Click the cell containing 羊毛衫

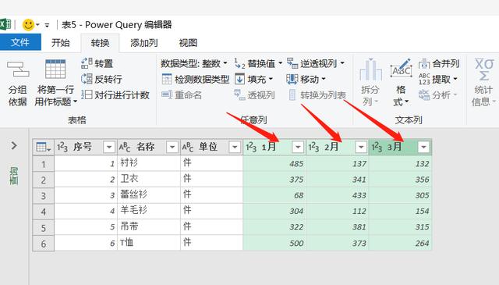(149, 211)
